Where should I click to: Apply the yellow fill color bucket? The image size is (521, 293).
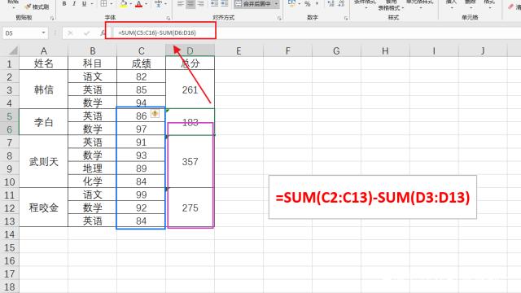click(x=124, y=3)
